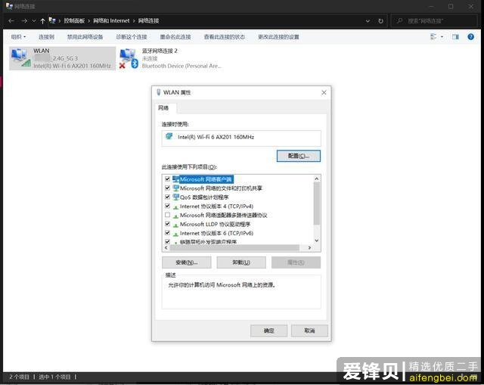Choose 重命名此连接 toolbar command

[175, 37]
